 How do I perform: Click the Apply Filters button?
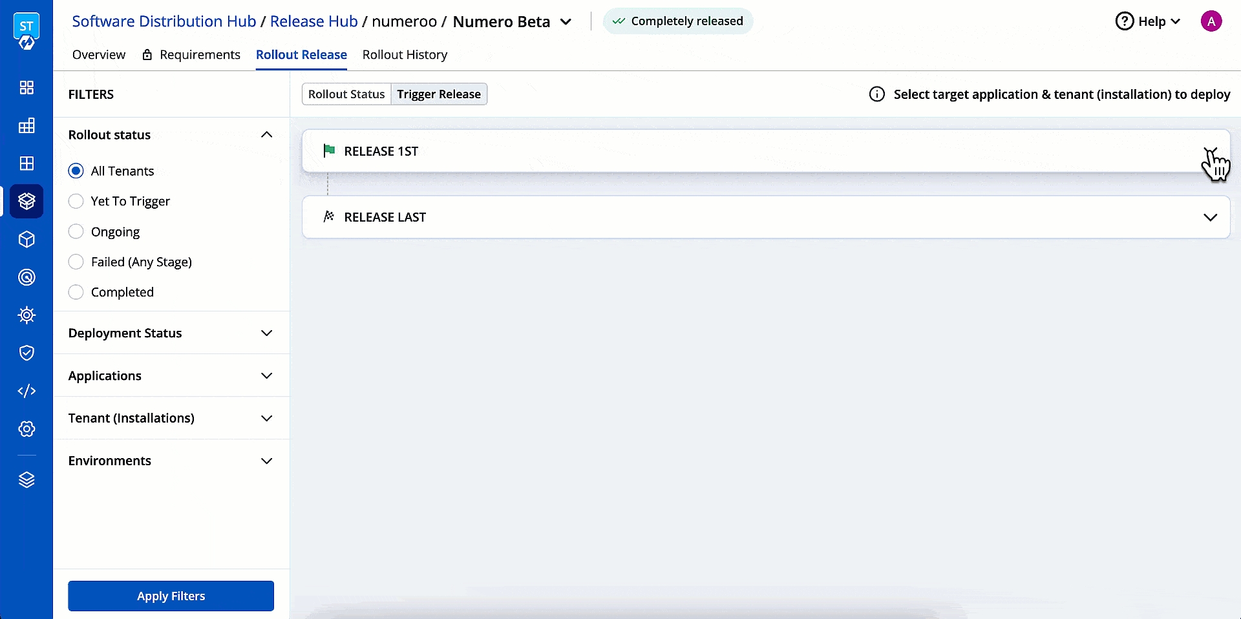171,596
